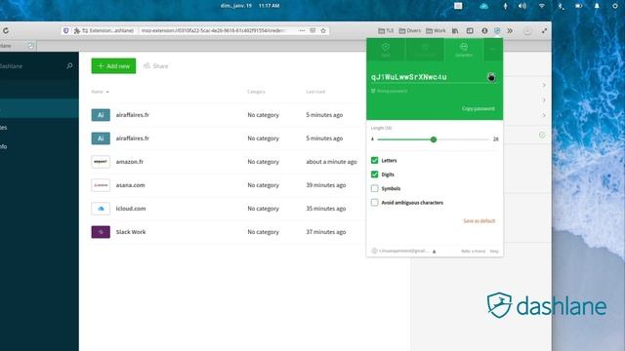Image resolution: width=625 pixels, height=351 pixels.
Task: Sort credentials by Name column
Action: (100, 92)
